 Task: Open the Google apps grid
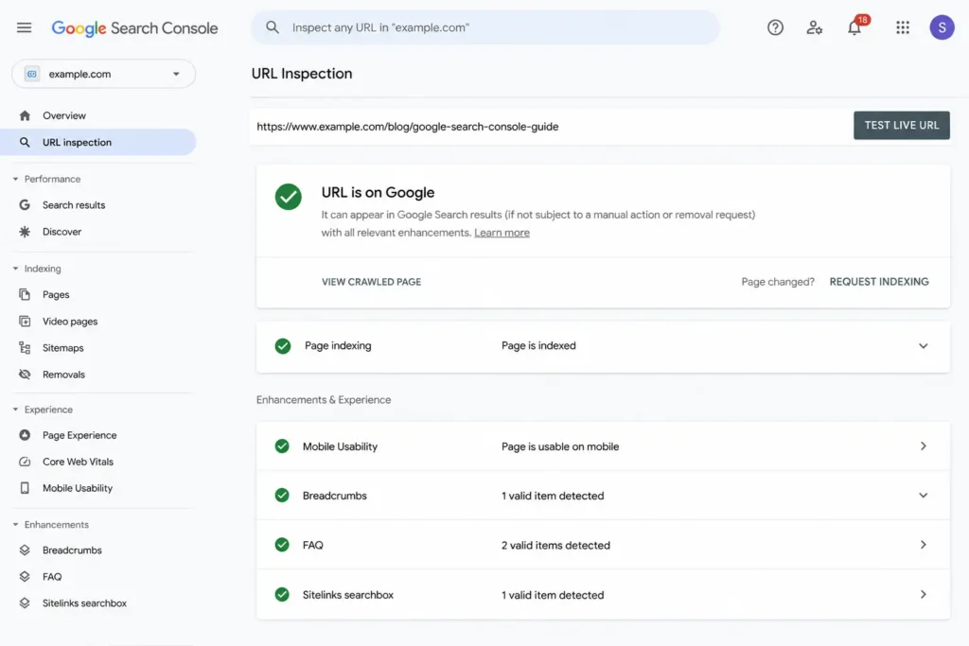coord(902,27)
